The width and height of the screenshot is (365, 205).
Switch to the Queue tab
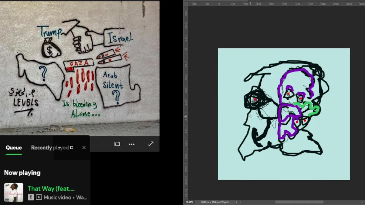coord(14,147)
